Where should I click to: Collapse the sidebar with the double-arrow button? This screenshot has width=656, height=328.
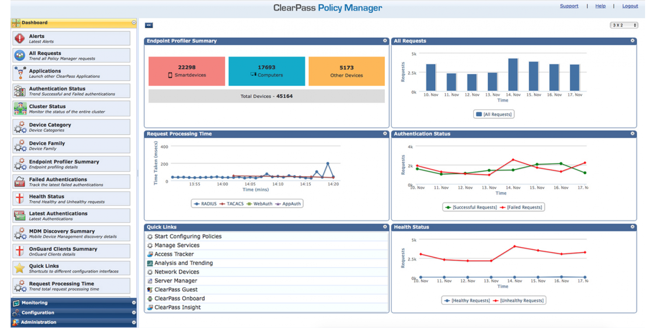click(x=149, y=25)
